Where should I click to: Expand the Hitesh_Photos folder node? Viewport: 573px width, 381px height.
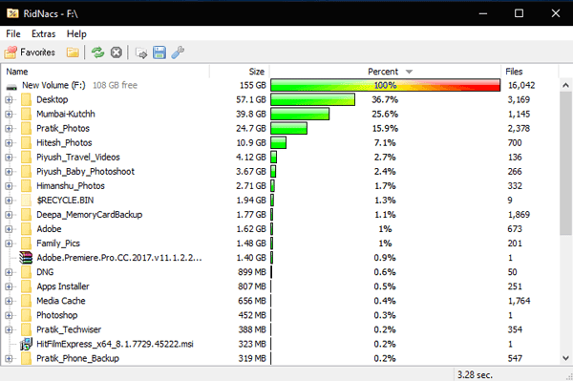coord(9,143)
